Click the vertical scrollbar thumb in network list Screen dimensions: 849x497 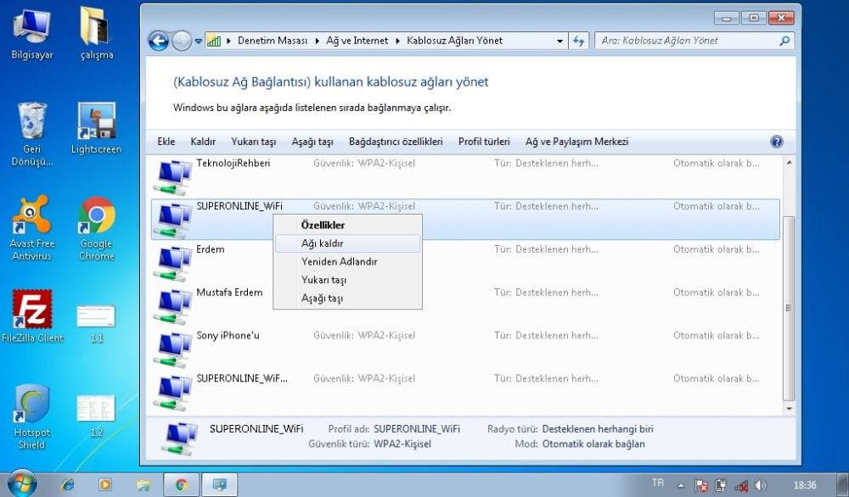coord(789,308)
